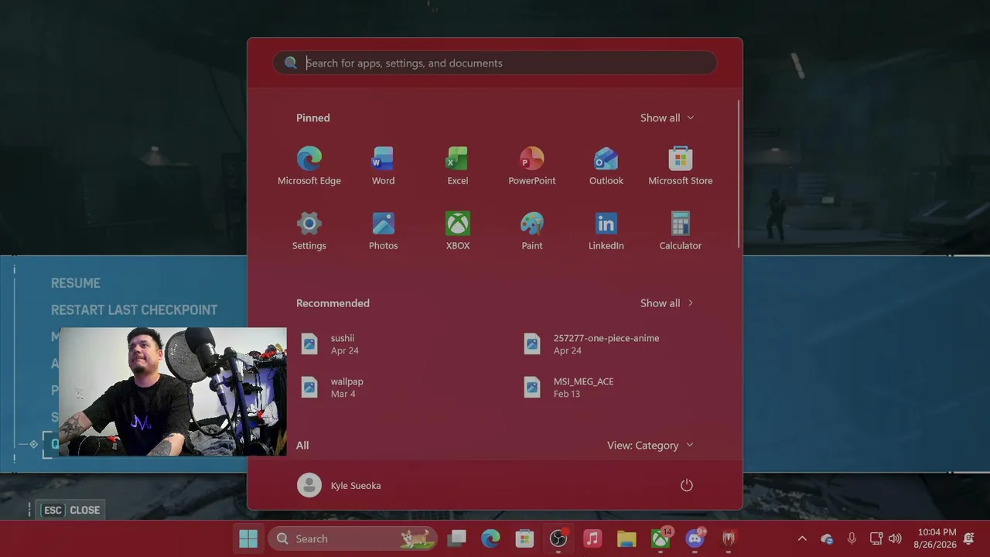Open the network icon in system tray
Screen dimensions: 990x557
(876, 538)
